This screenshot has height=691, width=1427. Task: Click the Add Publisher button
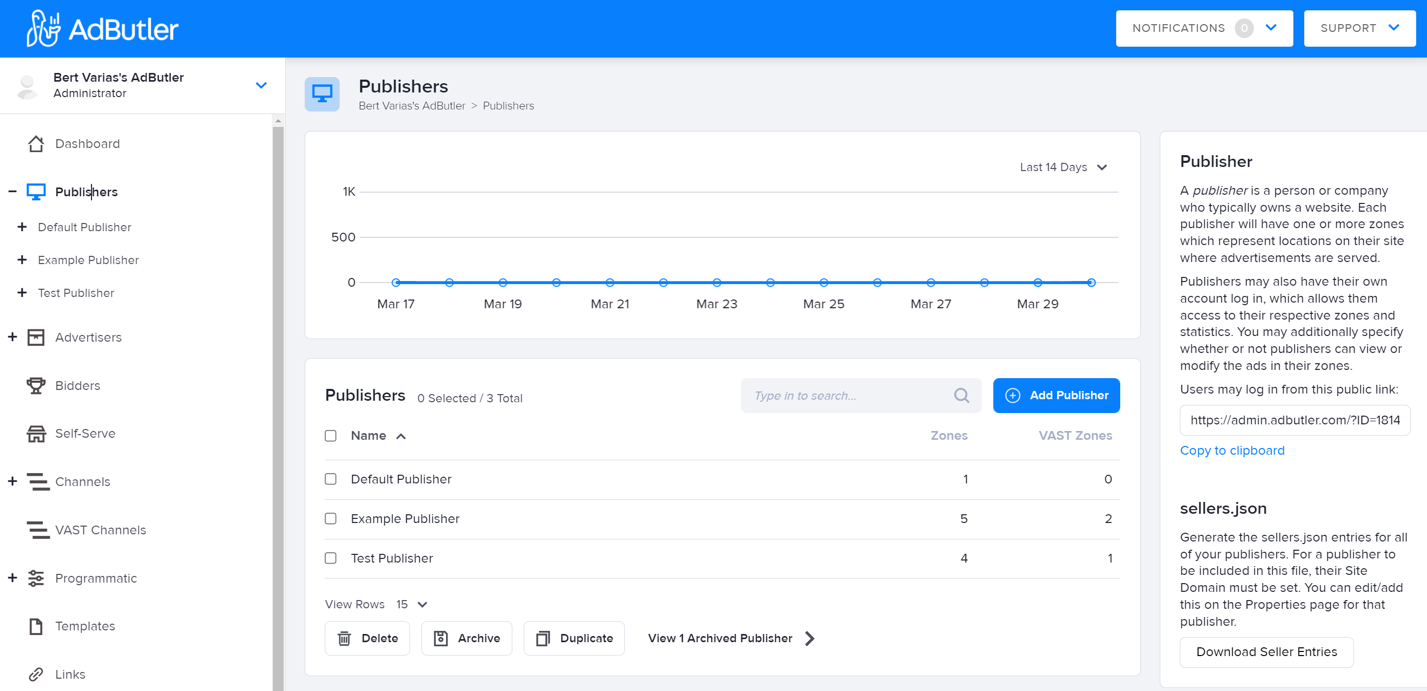click(x=1056, y=395)
